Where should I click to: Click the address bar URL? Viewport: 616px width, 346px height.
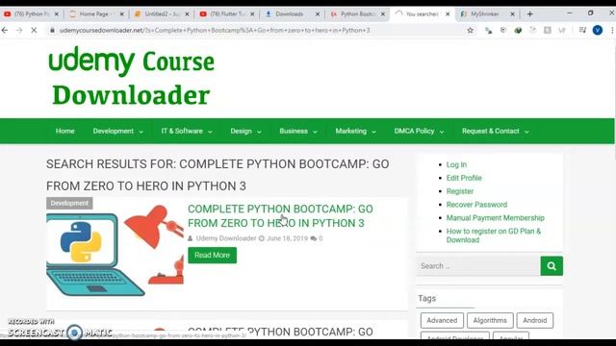pyautogui.click(x=215, y=30)
